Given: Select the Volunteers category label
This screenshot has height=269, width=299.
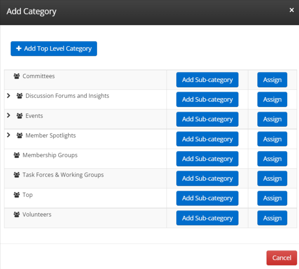Looking at the screenshot, I should (x=37, y=215).
